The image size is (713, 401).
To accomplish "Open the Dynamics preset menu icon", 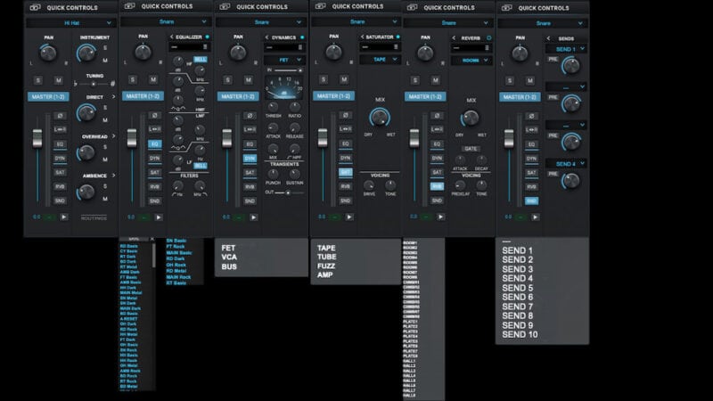I will pos(300,47).
